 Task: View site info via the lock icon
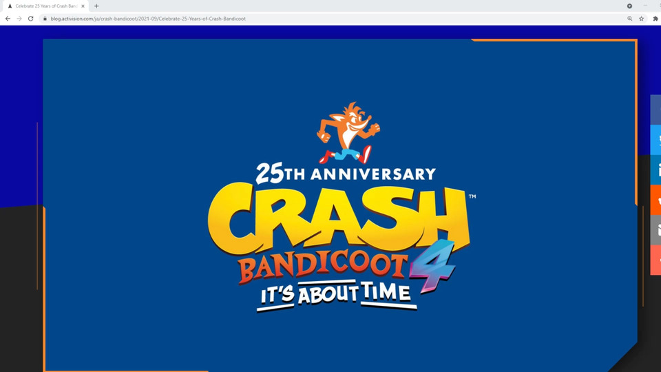tap(45, 19)
